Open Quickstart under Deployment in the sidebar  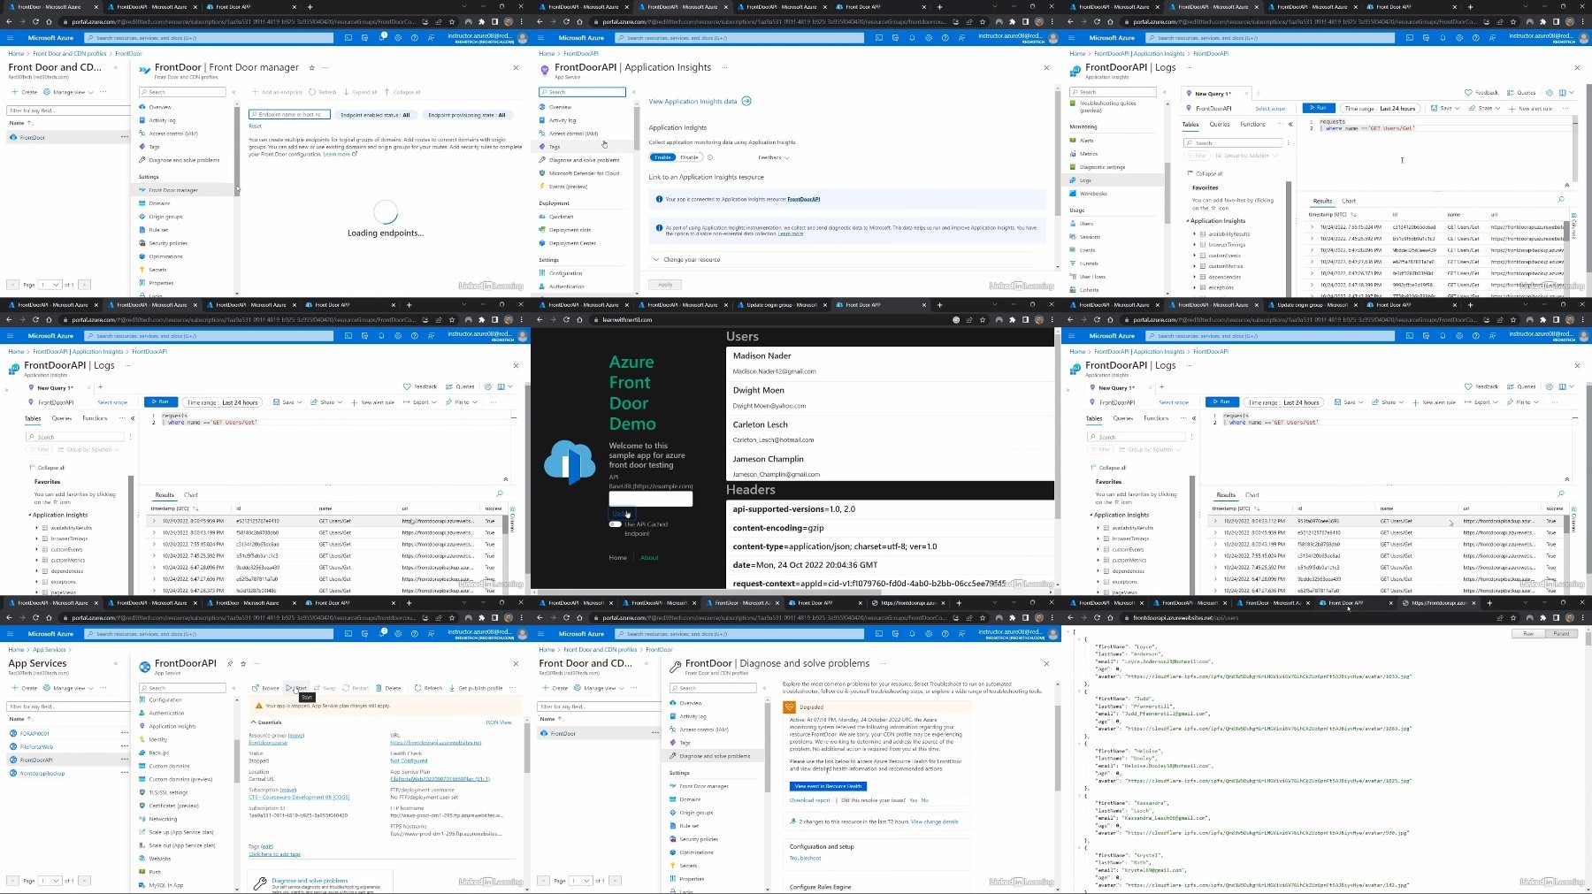(561, 217)
